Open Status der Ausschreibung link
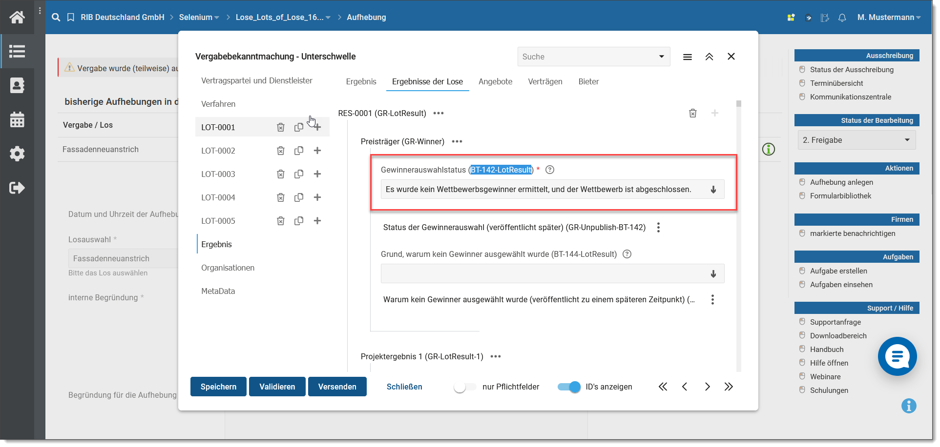 pos(852,70)
